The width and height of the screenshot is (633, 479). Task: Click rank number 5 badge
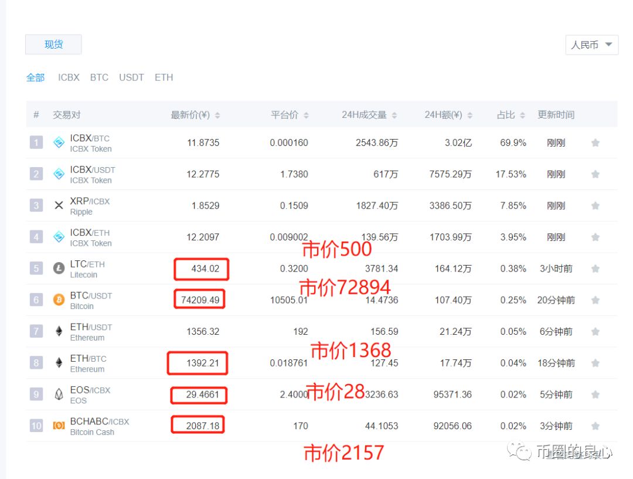pos(36,268)
